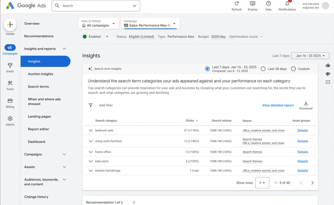The image size is (334, 205).
Task: Open the Jan 16 - 23 2025 date dropdown
Action: [310, 56]
